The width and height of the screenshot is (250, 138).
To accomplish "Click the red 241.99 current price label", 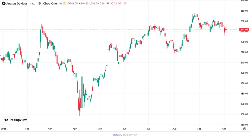I will pos(244,30).
